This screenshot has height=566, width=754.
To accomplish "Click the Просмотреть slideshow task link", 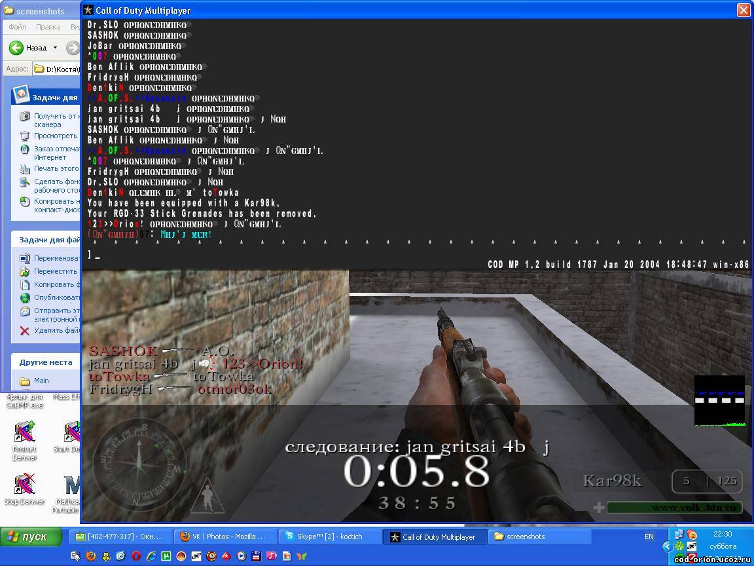I will click(x=55, y=136).
